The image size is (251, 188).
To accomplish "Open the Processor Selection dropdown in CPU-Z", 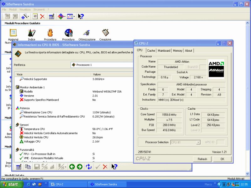I will pyautogui.click(x=185, y=142).
